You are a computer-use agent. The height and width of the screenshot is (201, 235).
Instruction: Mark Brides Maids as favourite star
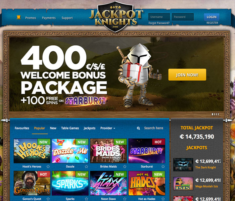click(x=125, y=166)
